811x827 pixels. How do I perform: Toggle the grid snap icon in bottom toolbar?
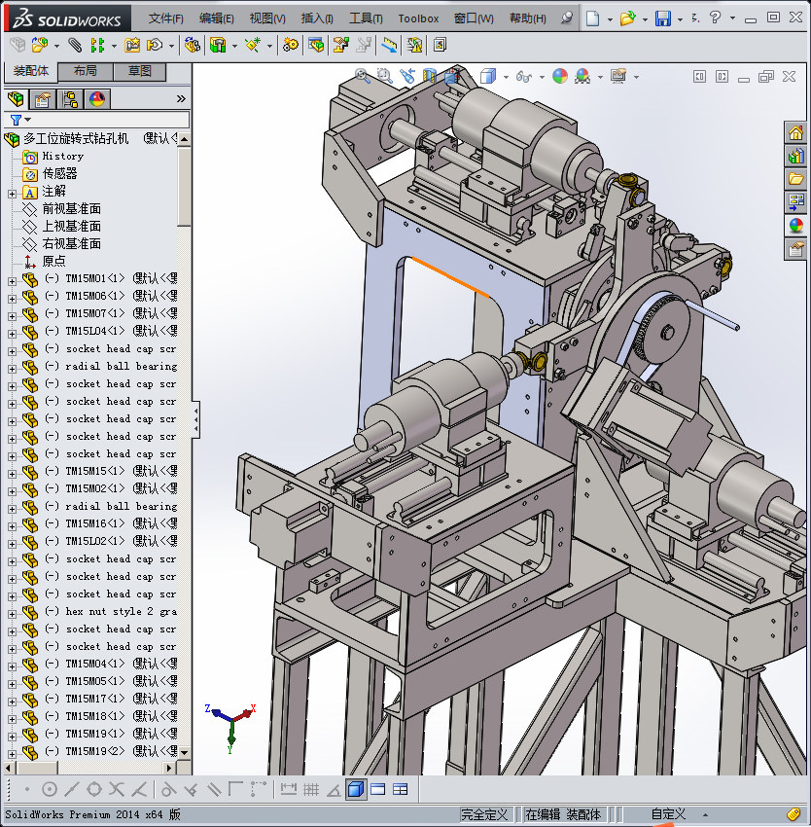point(312,789)
